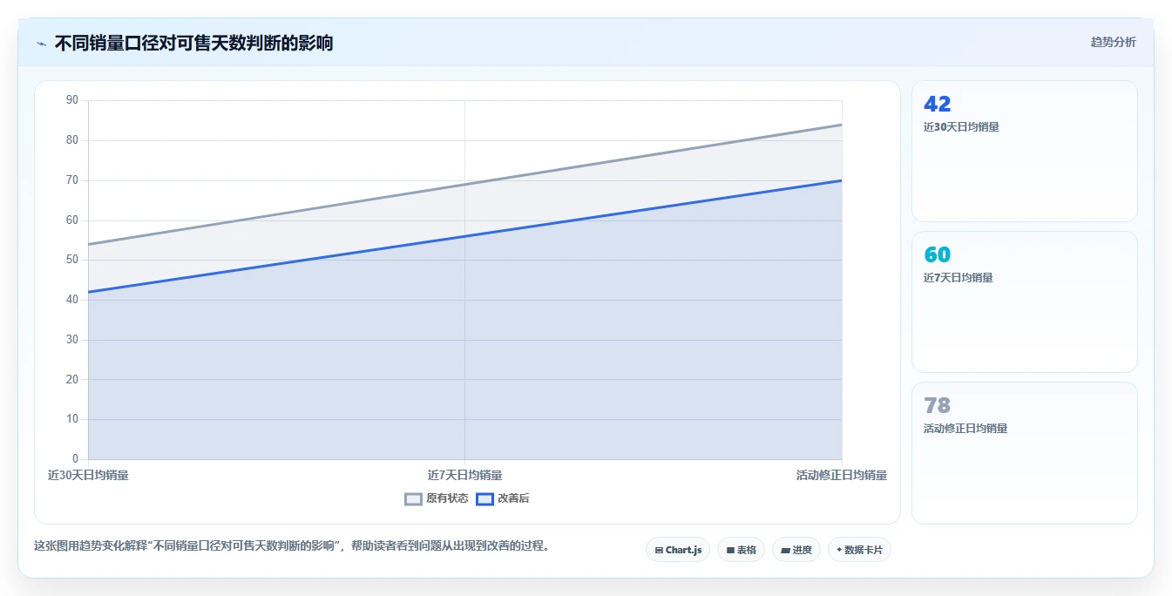Click the description sentence under the chart
1172x596 pixels.
[292, 546]
